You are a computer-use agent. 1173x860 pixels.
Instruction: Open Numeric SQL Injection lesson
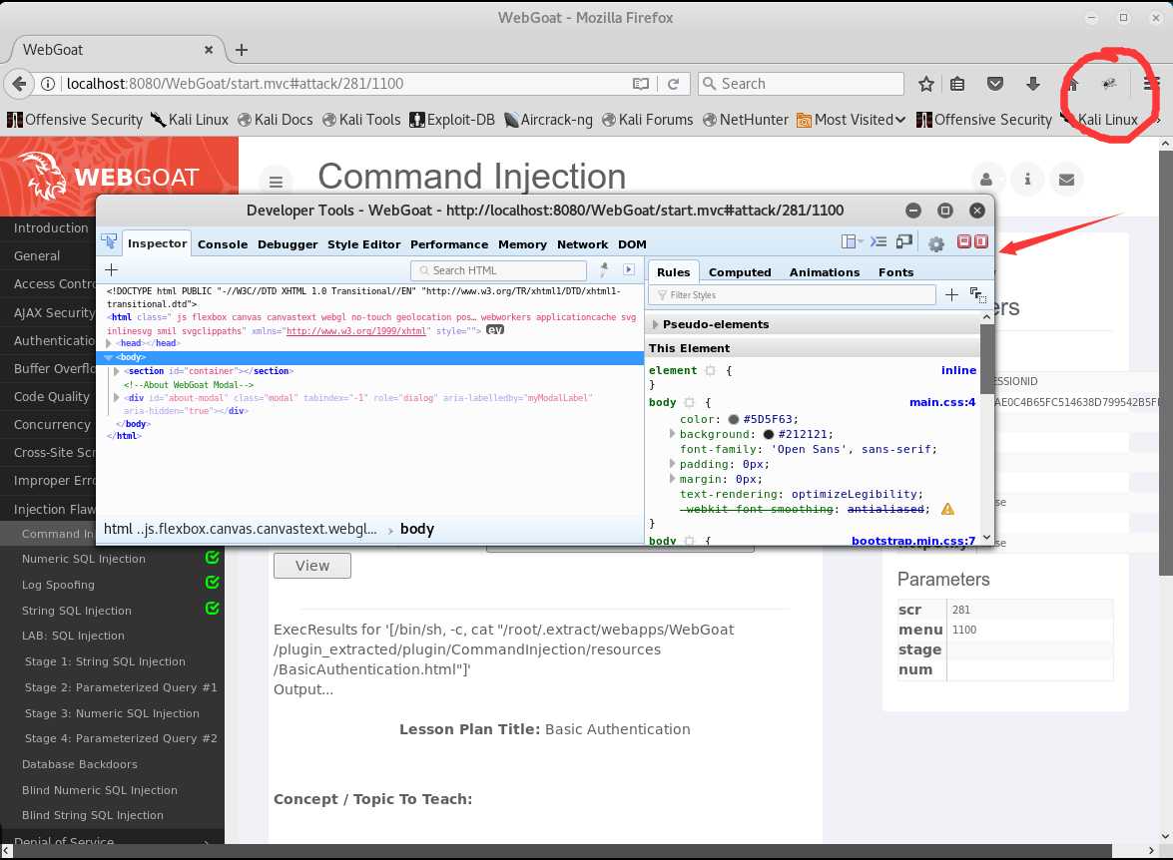coord(84,559)
